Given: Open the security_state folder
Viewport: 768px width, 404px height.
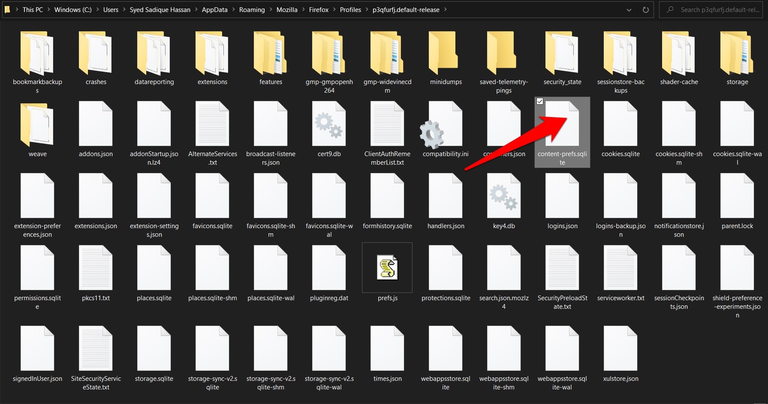Looking at the screenshot, I should pyautogui.click(x=562, y=53).
